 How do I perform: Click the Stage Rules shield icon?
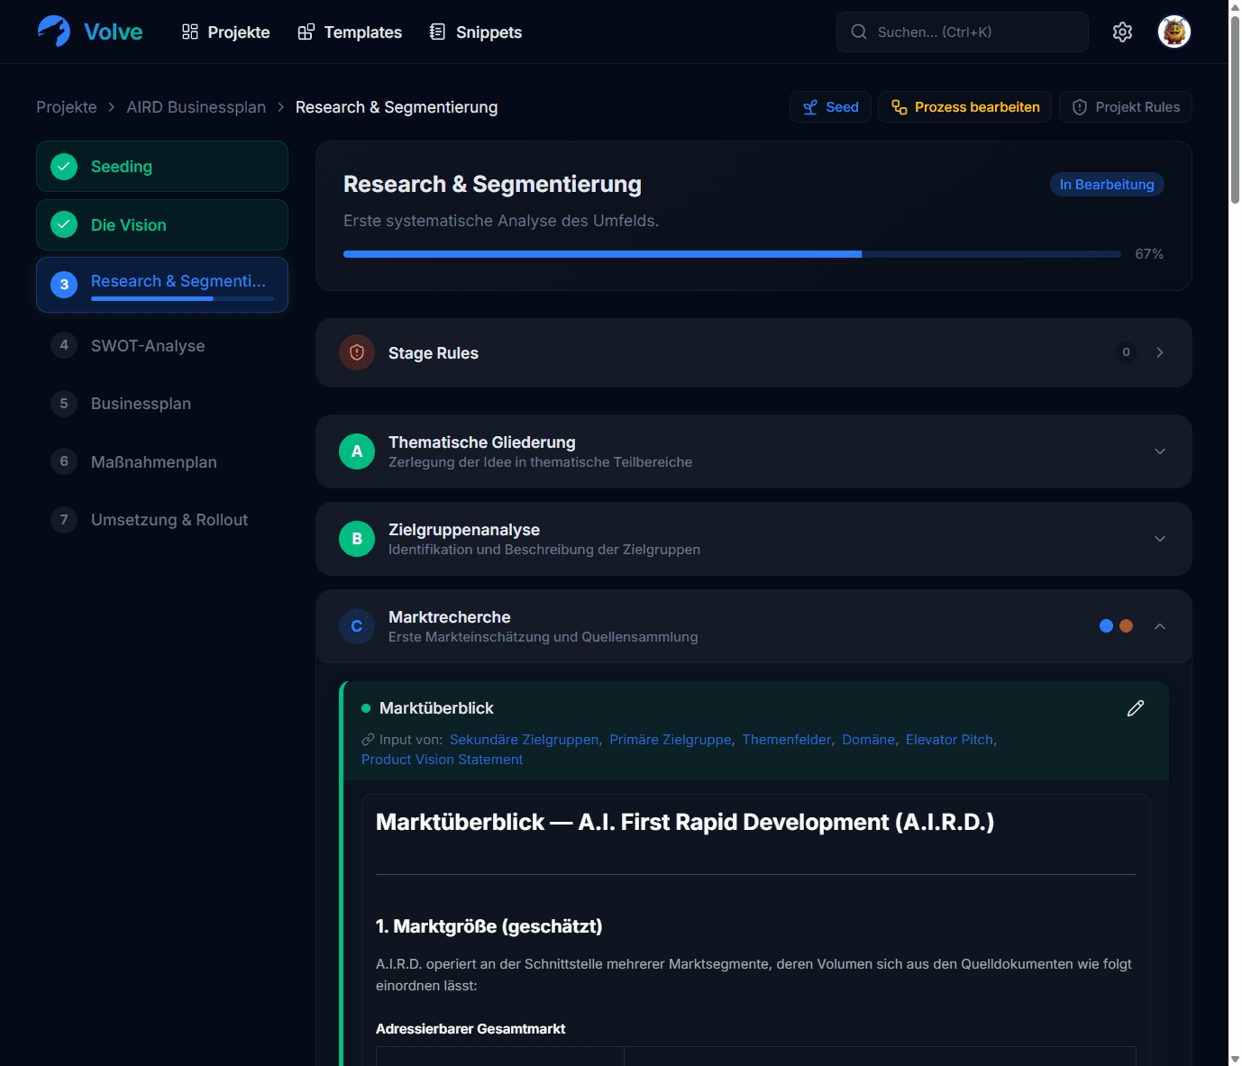tap(357, 353)
